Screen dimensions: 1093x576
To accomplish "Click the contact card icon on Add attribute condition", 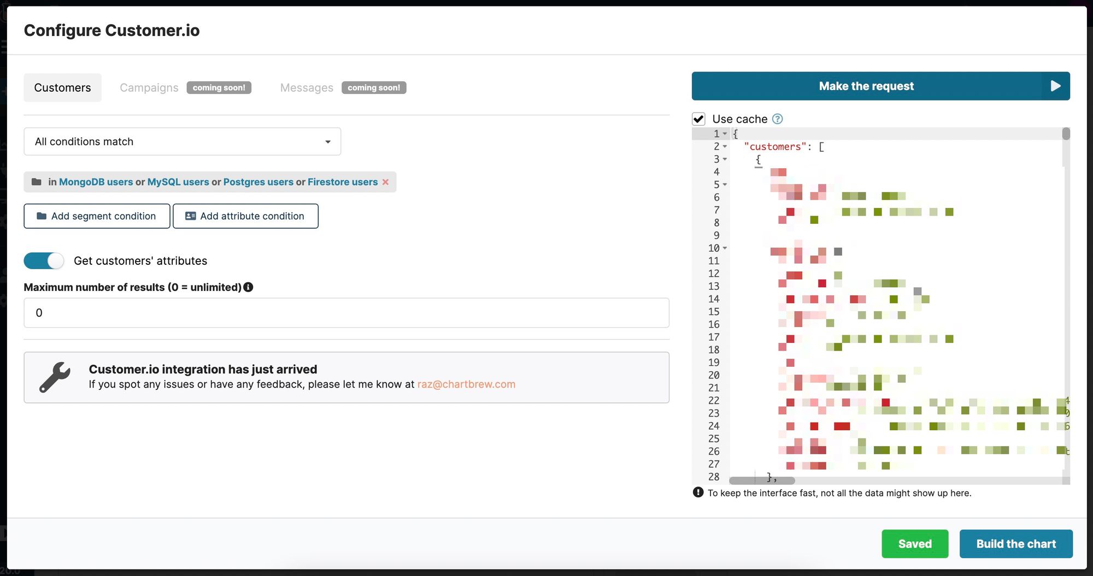I will coord(189,216).
